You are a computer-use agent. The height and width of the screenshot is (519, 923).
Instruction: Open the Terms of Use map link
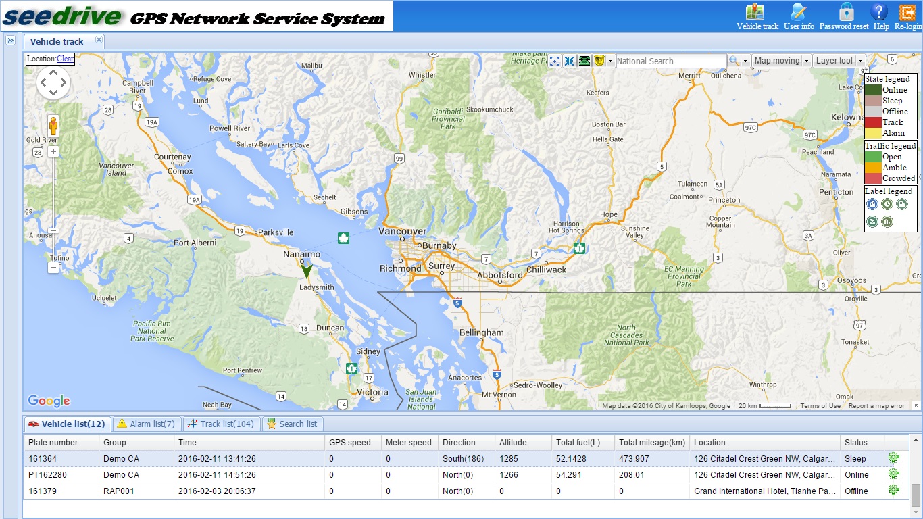pos(820,406)
